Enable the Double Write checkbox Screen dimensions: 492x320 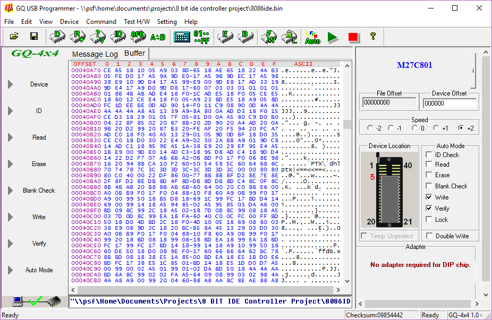pos(429,236)
